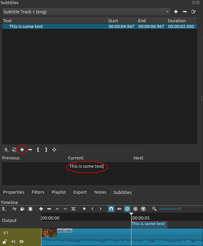Go to previous marker arrow
Viewport: 203px width, 246px height.
92,209
